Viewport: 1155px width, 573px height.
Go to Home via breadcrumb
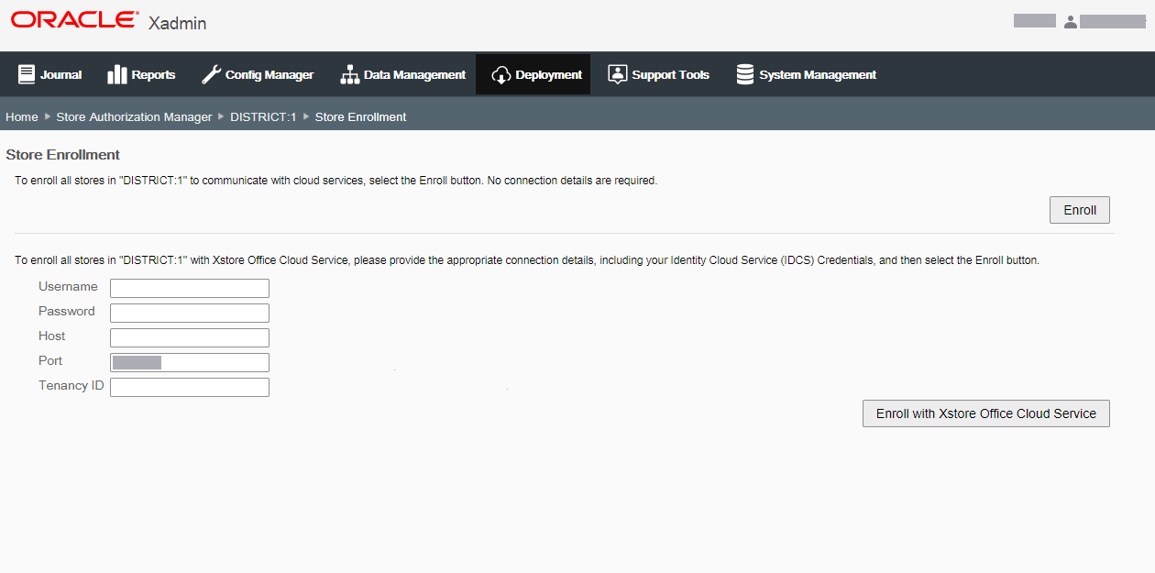pyautogui.click(x=22, y=116)
